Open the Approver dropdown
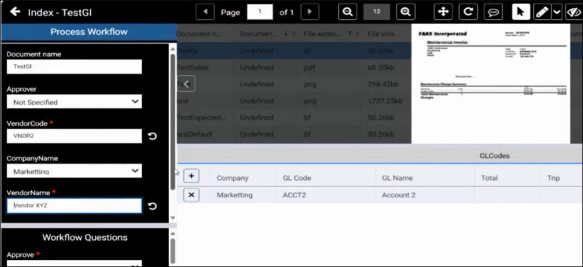 (74, 102)
